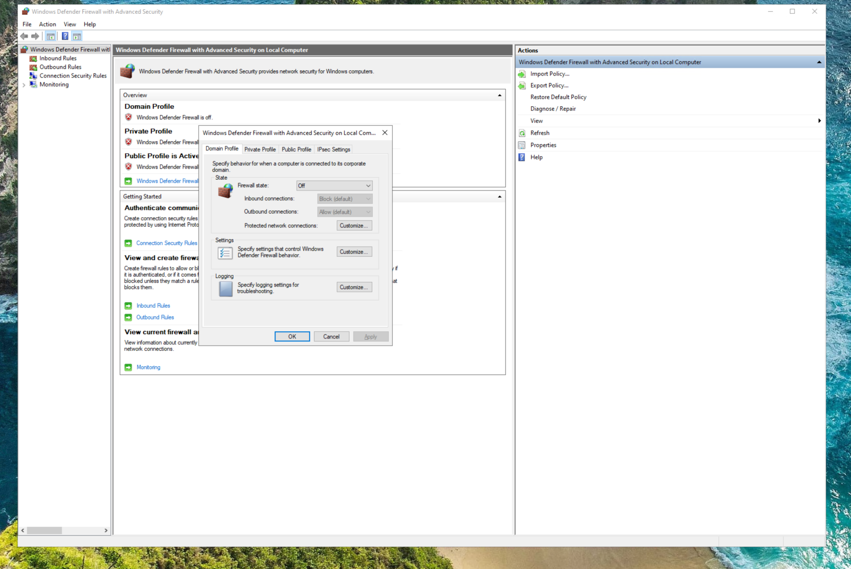Viewport: 851px width, 569px height.
Task: Click Show/Hide Action Pane toolbar icon
Action: [x=77, y=36]
